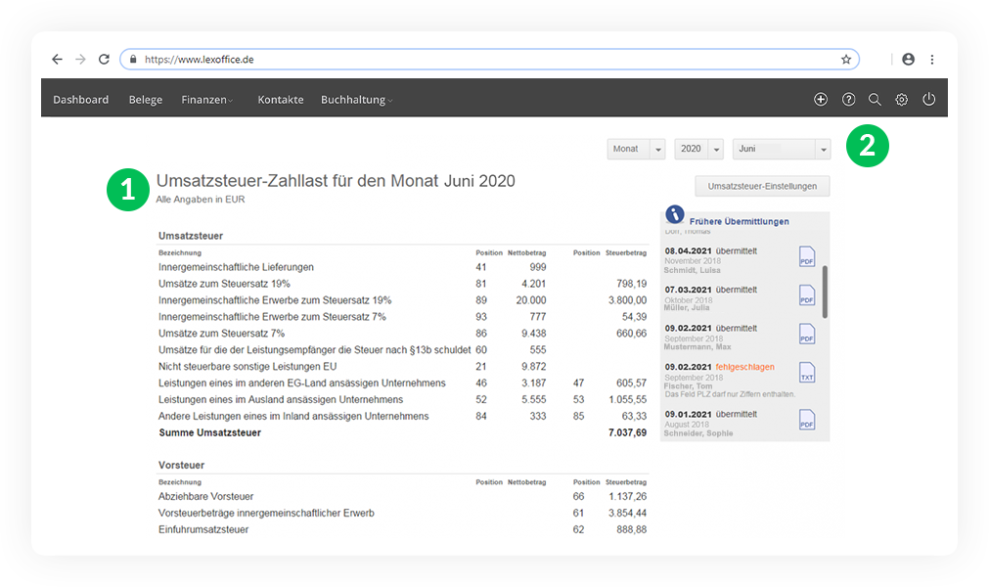This screenshot has width=989, height=587.
Task: Open the PDF for the 07.03.2021 transmission
Action: click(807, 295)
